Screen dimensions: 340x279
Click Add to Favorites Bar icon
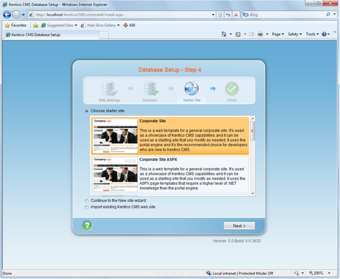click(35, 25)
